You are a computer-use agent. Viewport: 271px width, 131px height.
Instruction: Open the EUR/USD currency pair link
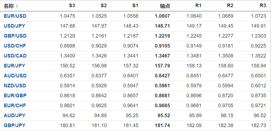15,16
